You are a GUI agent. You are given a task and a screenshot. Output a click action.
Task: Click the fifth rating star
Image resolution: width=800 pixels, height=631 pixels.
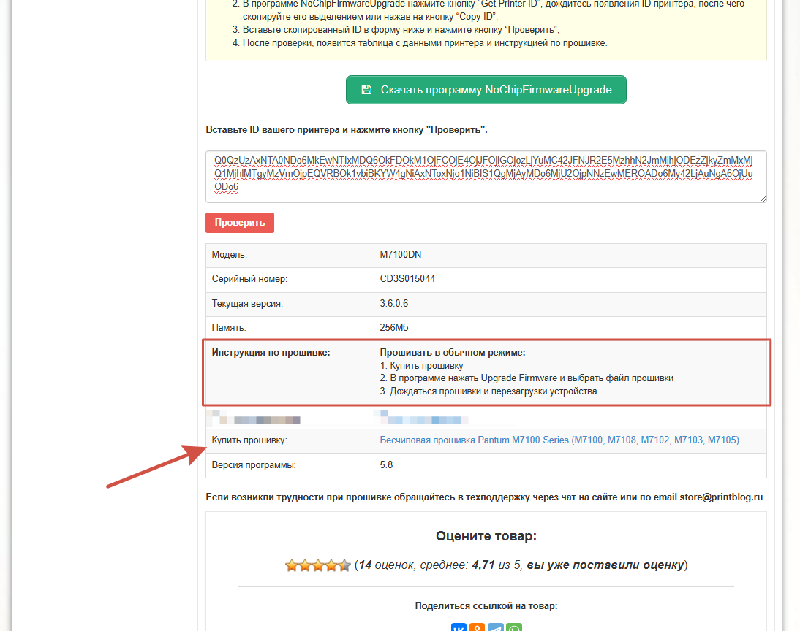pos(344,565)
